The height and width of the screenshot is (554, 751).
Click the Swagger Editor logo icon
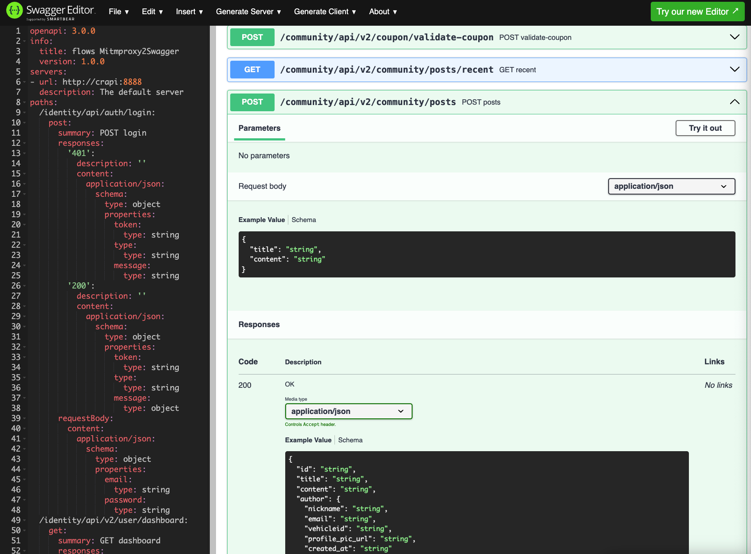[15, 11]
